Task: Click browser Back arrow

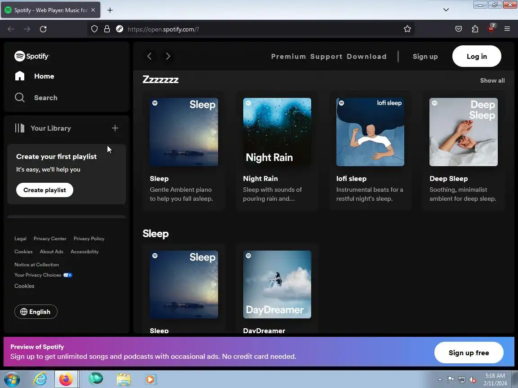Action: (x=11, y=29)
